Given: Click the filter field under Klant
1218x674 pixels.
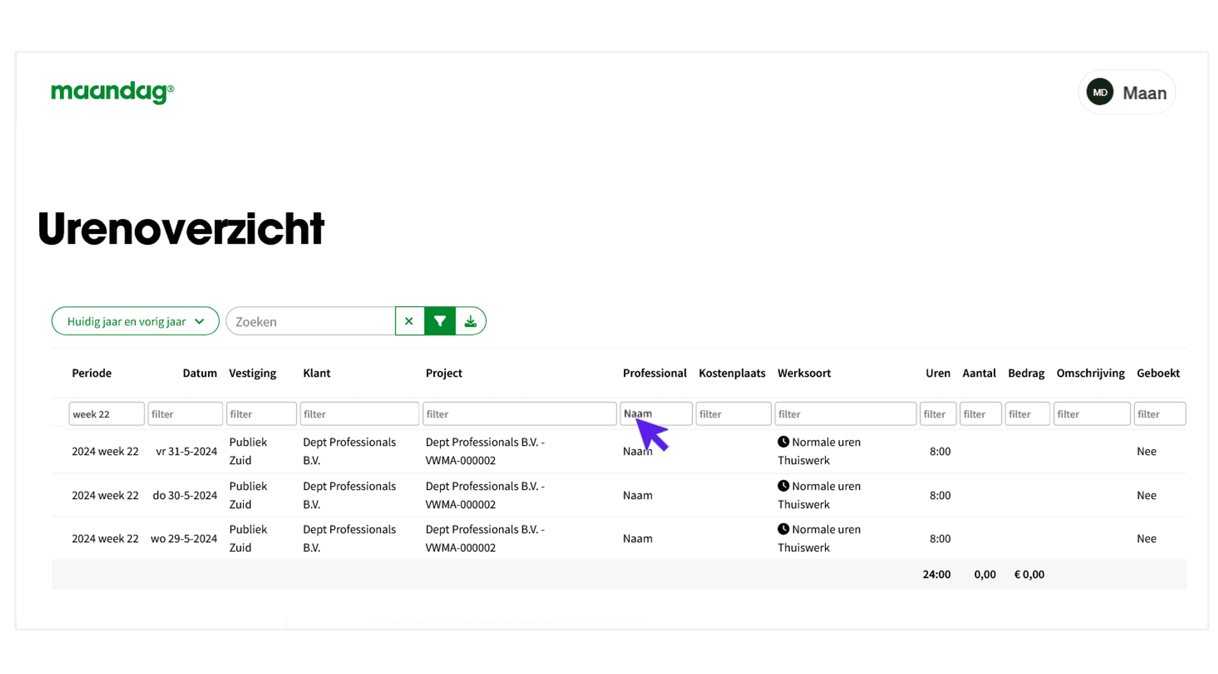Looking at the screenshot, I should [359, 413].
